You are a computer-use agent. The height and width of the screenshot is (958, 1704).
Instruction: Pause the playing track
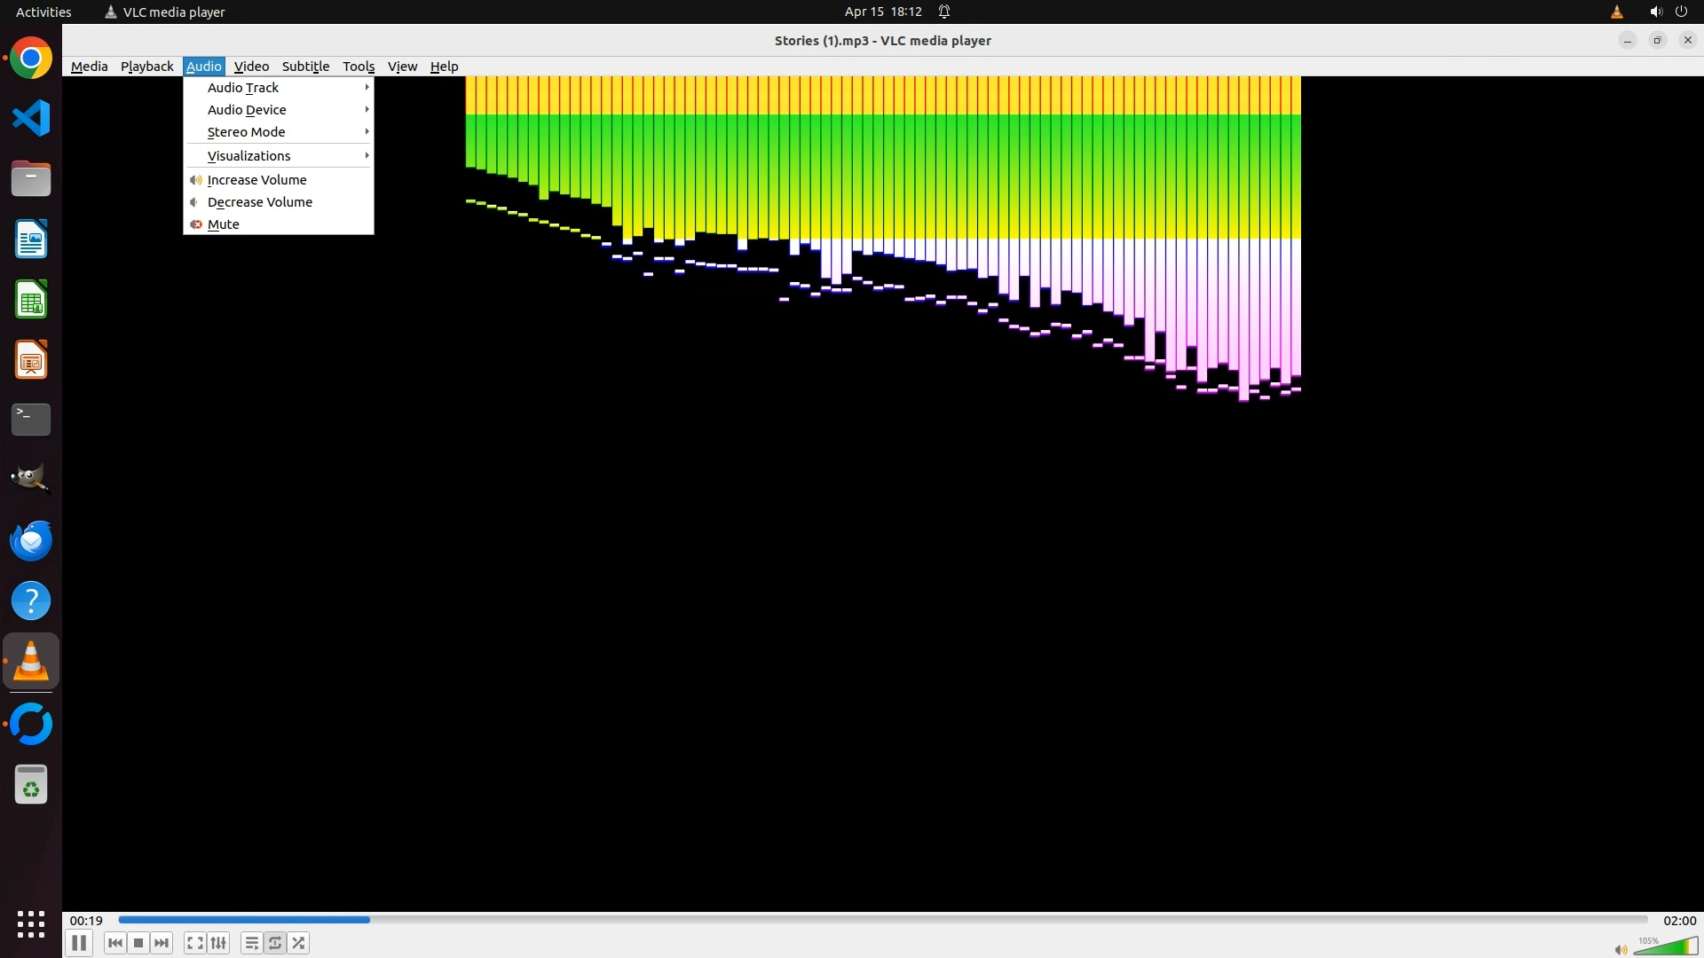click(x=78, y=943)
